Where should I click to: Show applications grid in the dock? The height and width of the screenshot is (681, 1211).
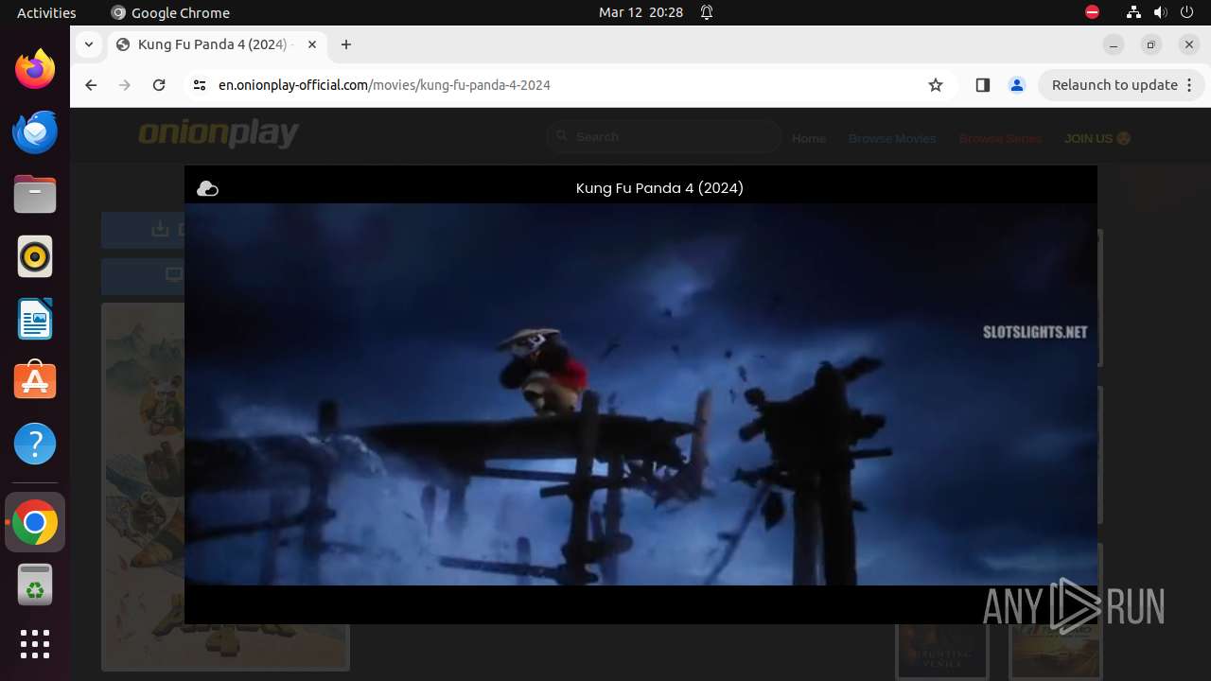(35, 644)
